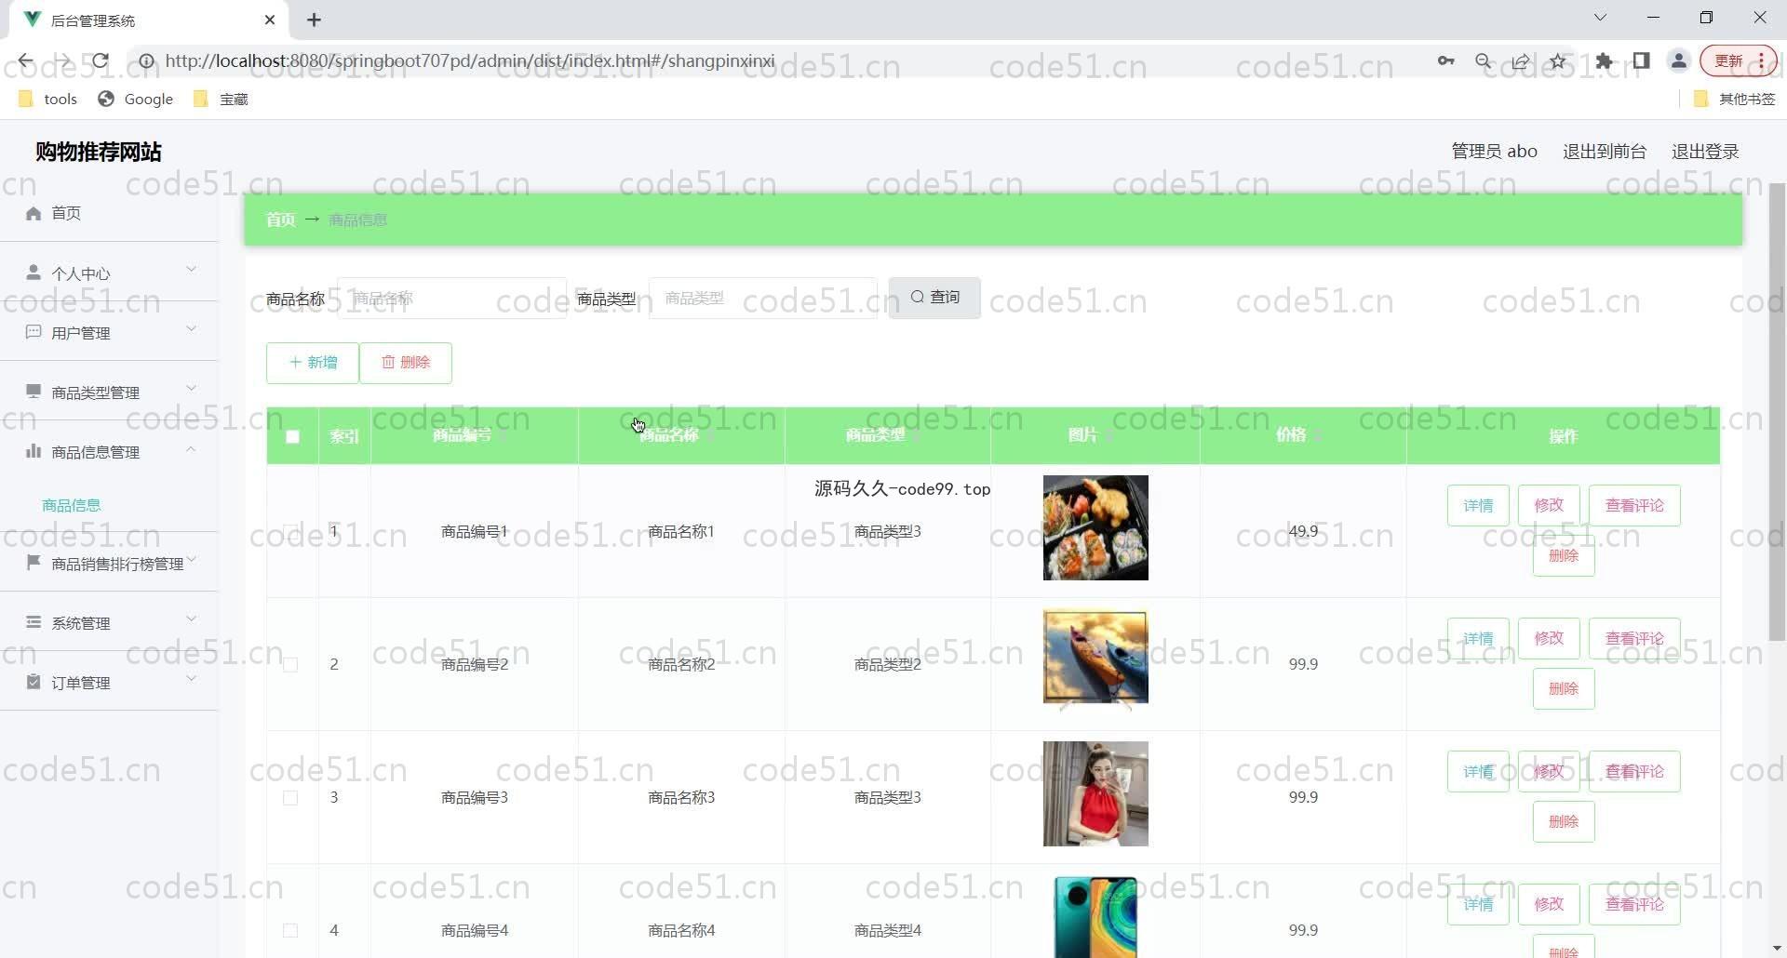Screen dimensions: 1787x958
Task: Open the Google bookmark
Action: (x=136, y=99)
